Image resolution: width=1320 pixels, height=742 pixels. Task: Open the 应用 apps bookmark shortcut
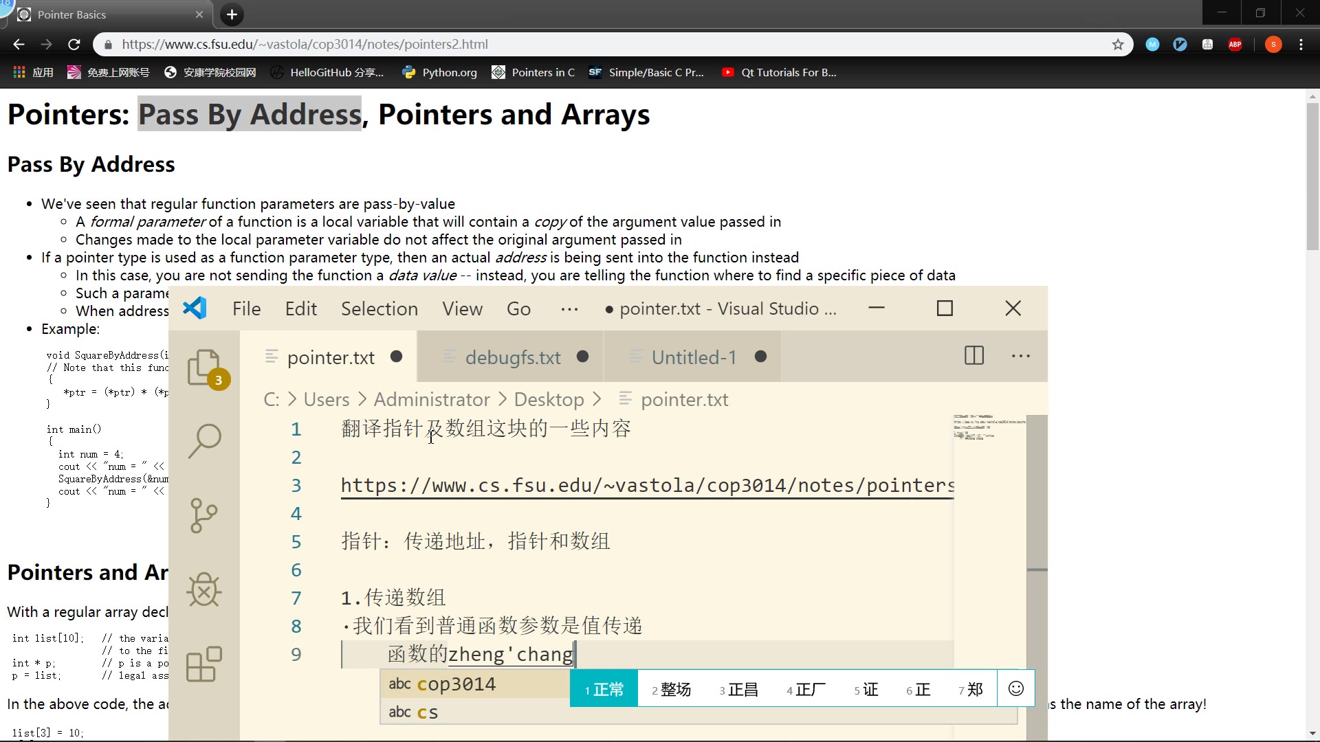pyautogui.click(x=33, y=72)
